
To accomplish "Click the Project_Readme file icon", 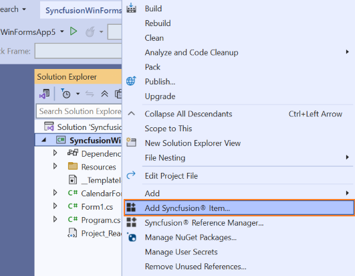I will pyautogui.click(x=72, y=233).
